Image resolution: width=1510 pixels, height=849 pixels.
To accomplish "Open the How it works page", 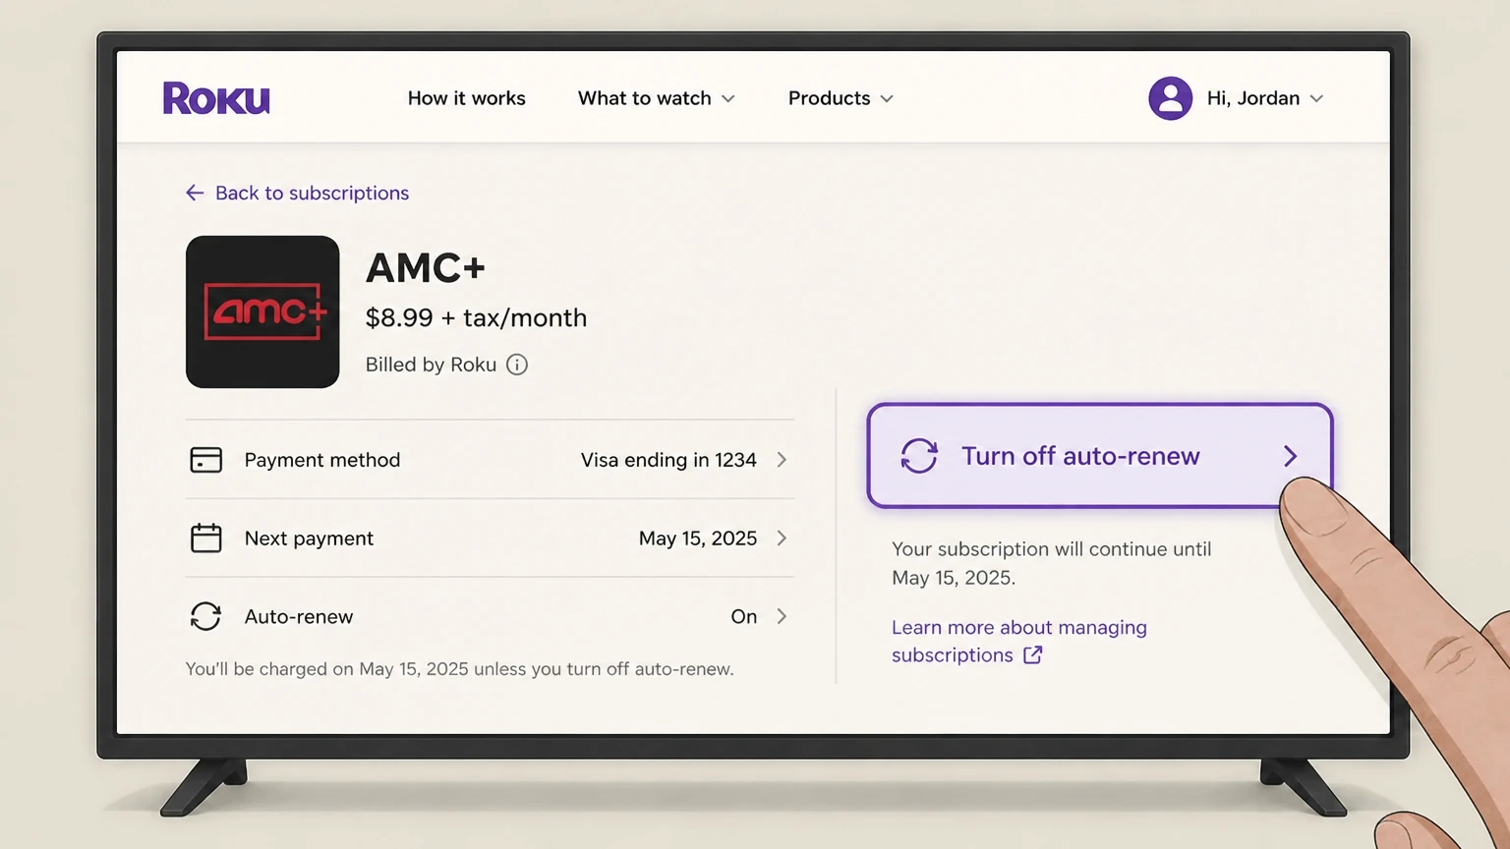I will (466, 98).
